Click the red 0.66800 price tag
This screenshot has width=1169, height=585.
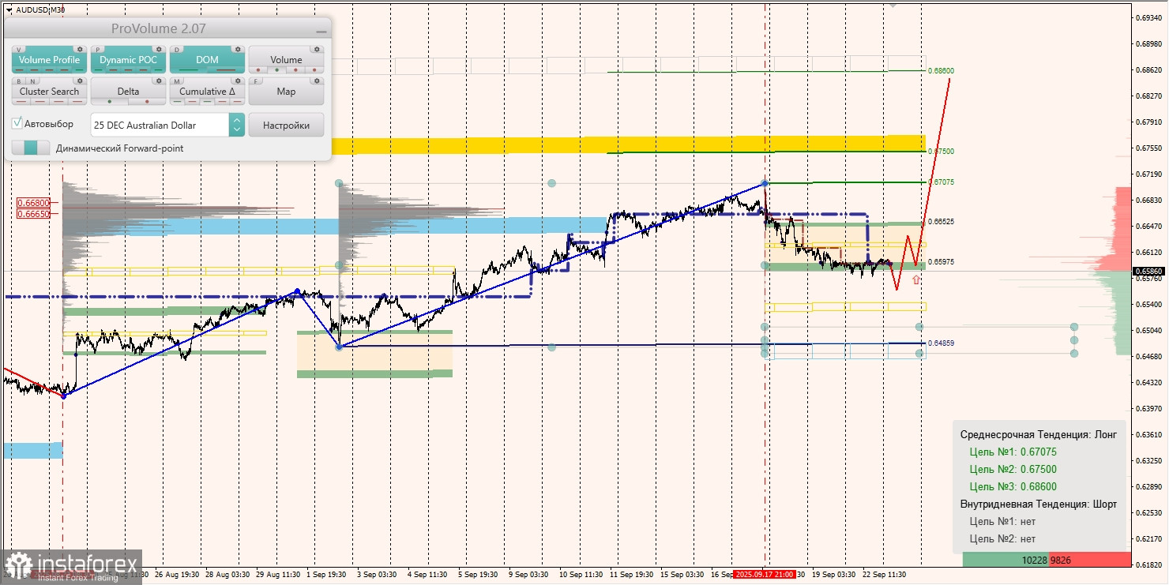click(33, 203)
